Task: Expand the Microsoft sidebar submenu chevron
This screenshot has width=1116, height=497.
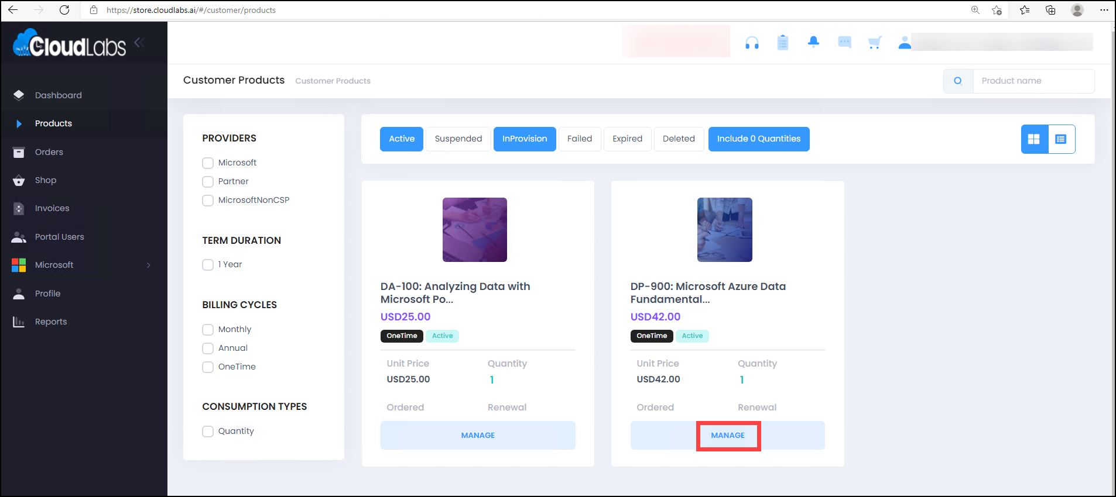Action: pyautogui.click(x=149, y=265)
